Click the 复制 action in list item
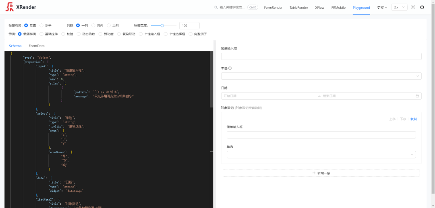 click(413, 119)
